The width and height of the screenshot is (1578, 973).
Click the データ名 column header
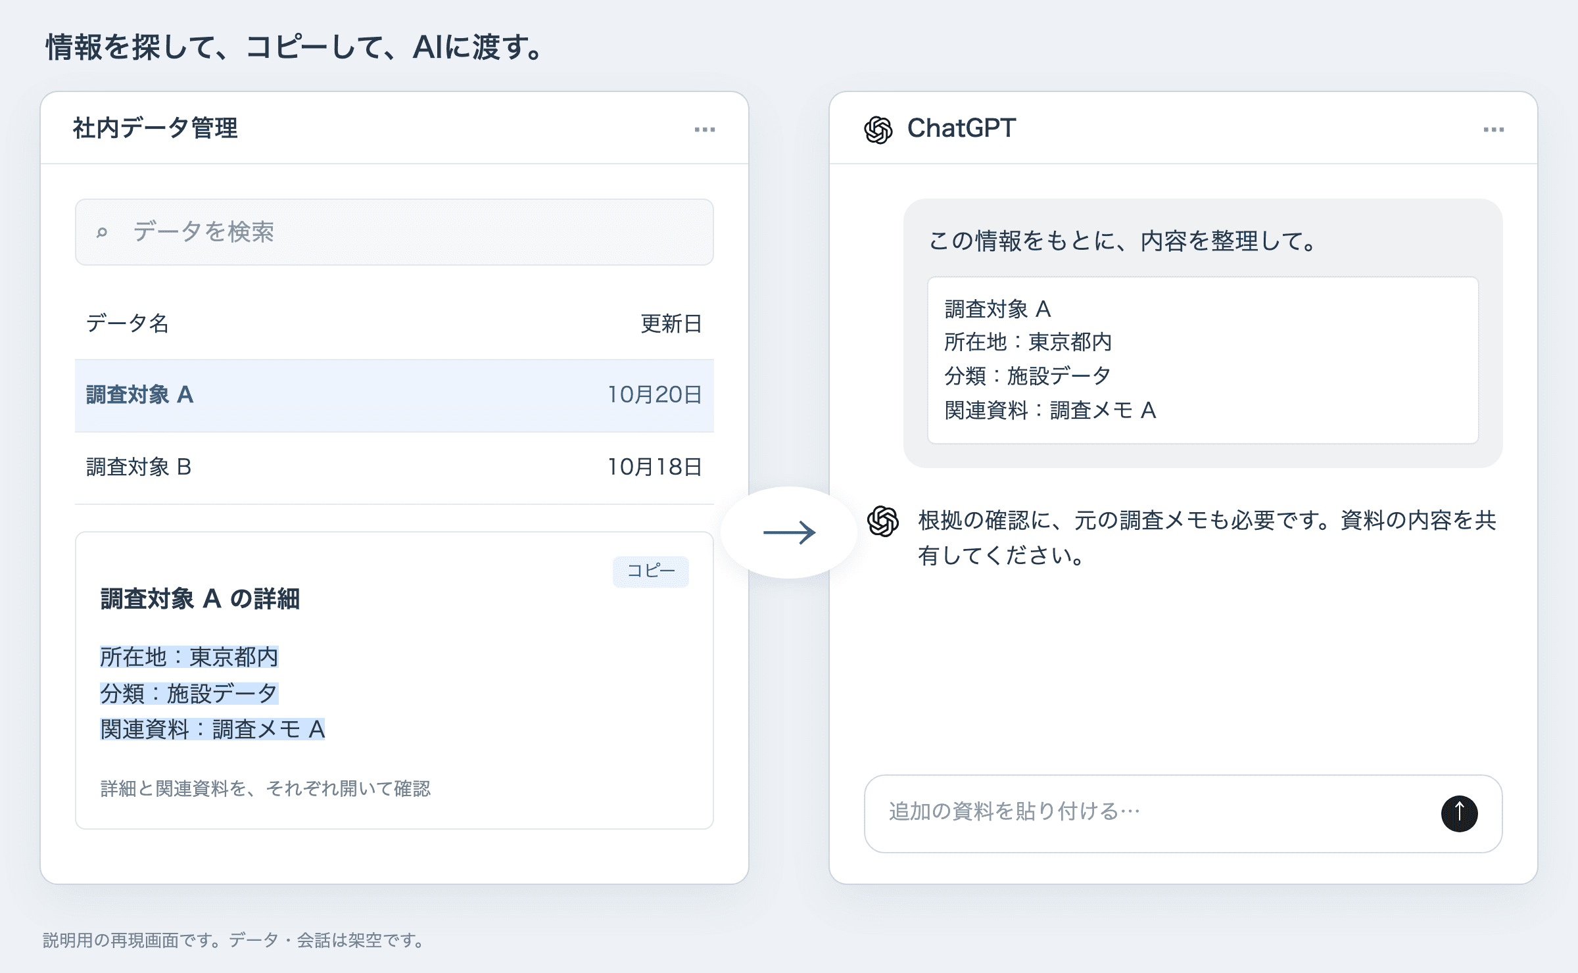(x=128, y=323)
